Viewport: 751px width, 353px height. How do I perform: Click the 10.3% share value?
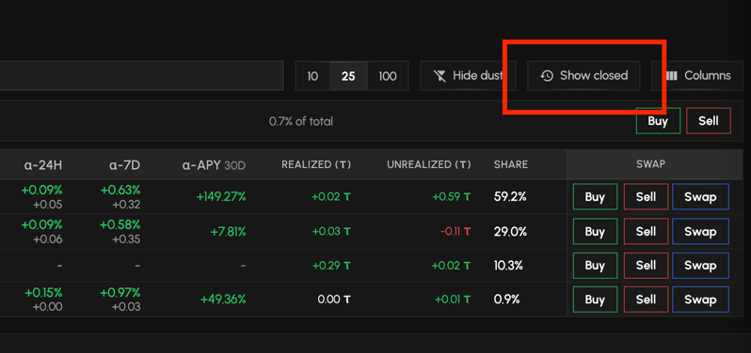click(508, 266)
